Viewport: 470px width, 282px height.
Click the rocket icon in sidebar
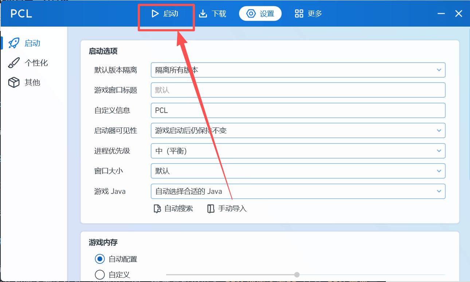14,43
